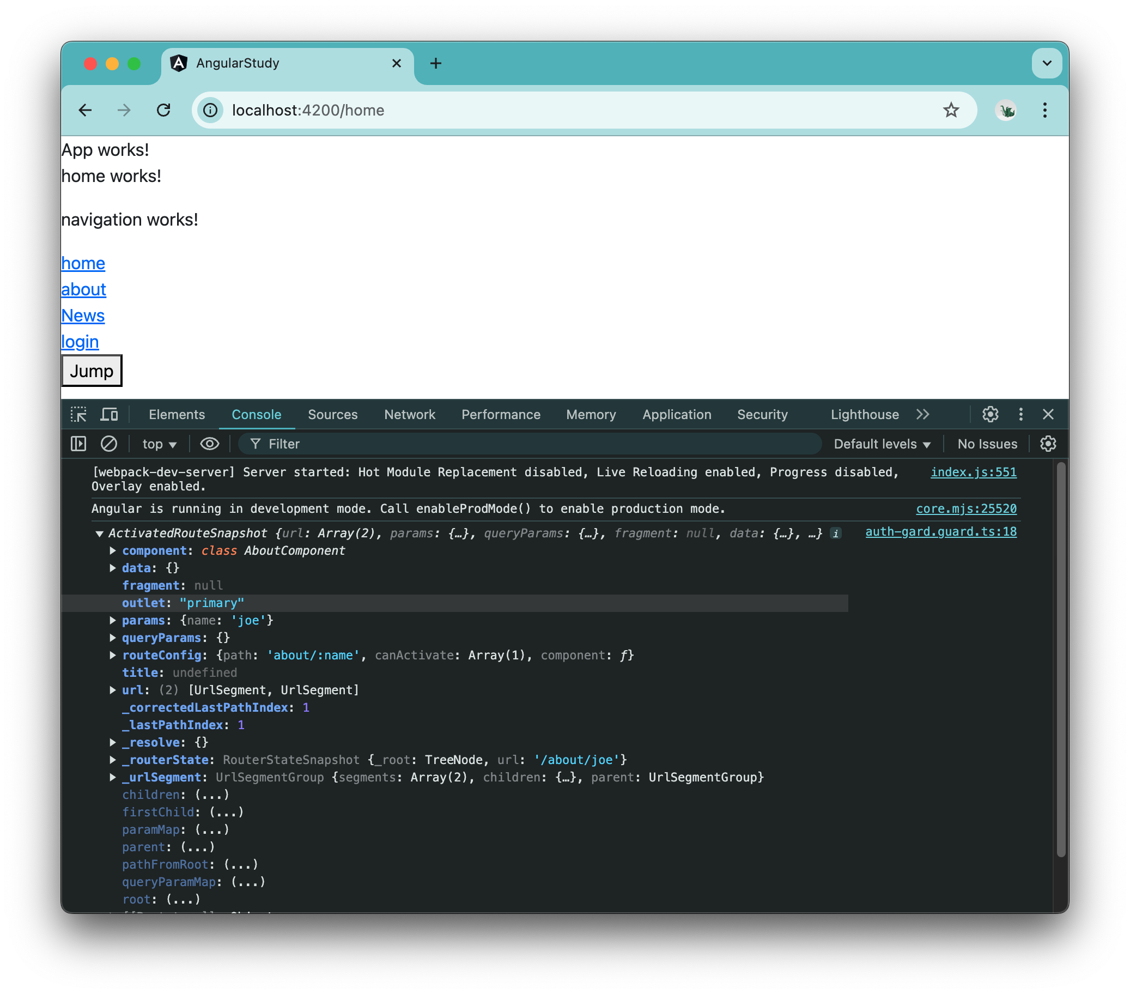Reload the page
Image resolution: width=1130 pixels, height=994 pixels.
tap(163, 110)
